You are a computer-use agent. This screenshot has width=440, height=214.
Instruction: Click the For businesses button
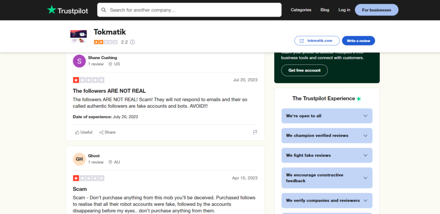pos(376,10)
